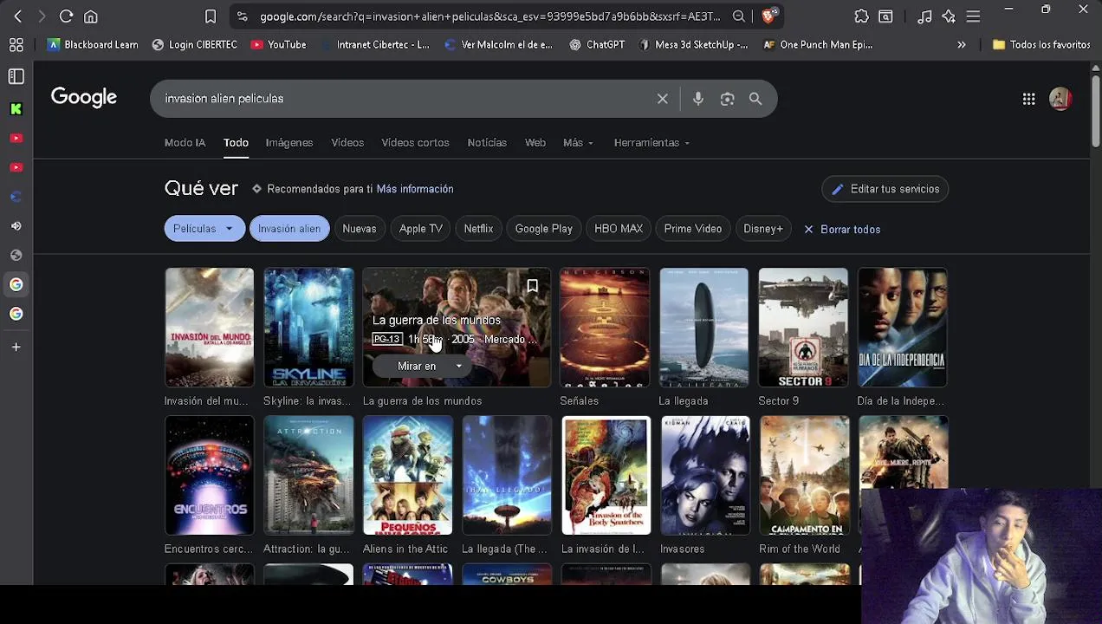The image size is (1102, 624).
Task: Submit search with magnifying glass icon
Action: click(755, 99)
